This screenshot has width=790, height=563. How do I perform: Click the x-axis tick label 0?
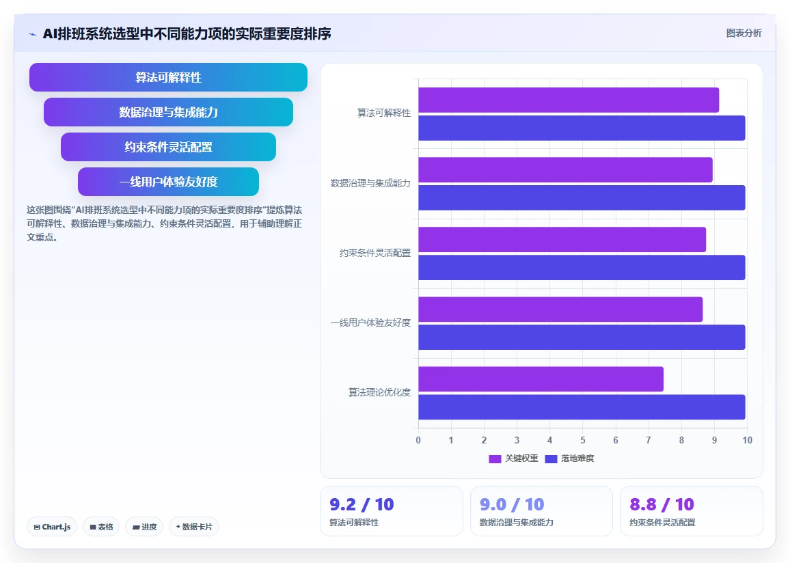coord(418,440)
